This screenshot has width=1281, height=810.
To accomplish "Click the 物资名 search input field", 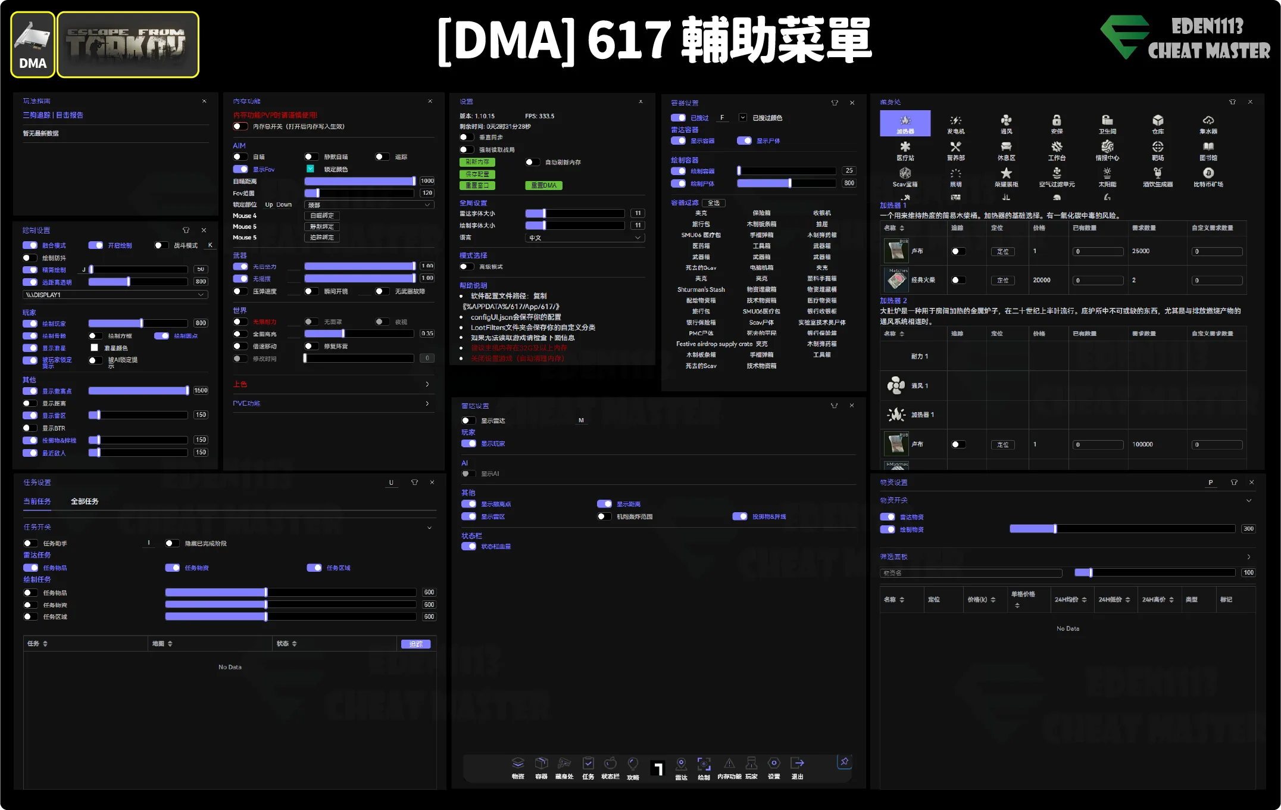I will 970,573.
